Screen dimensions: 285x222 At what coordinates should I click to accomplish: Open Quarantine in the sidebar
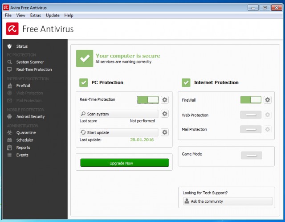(x=26, y=132)
